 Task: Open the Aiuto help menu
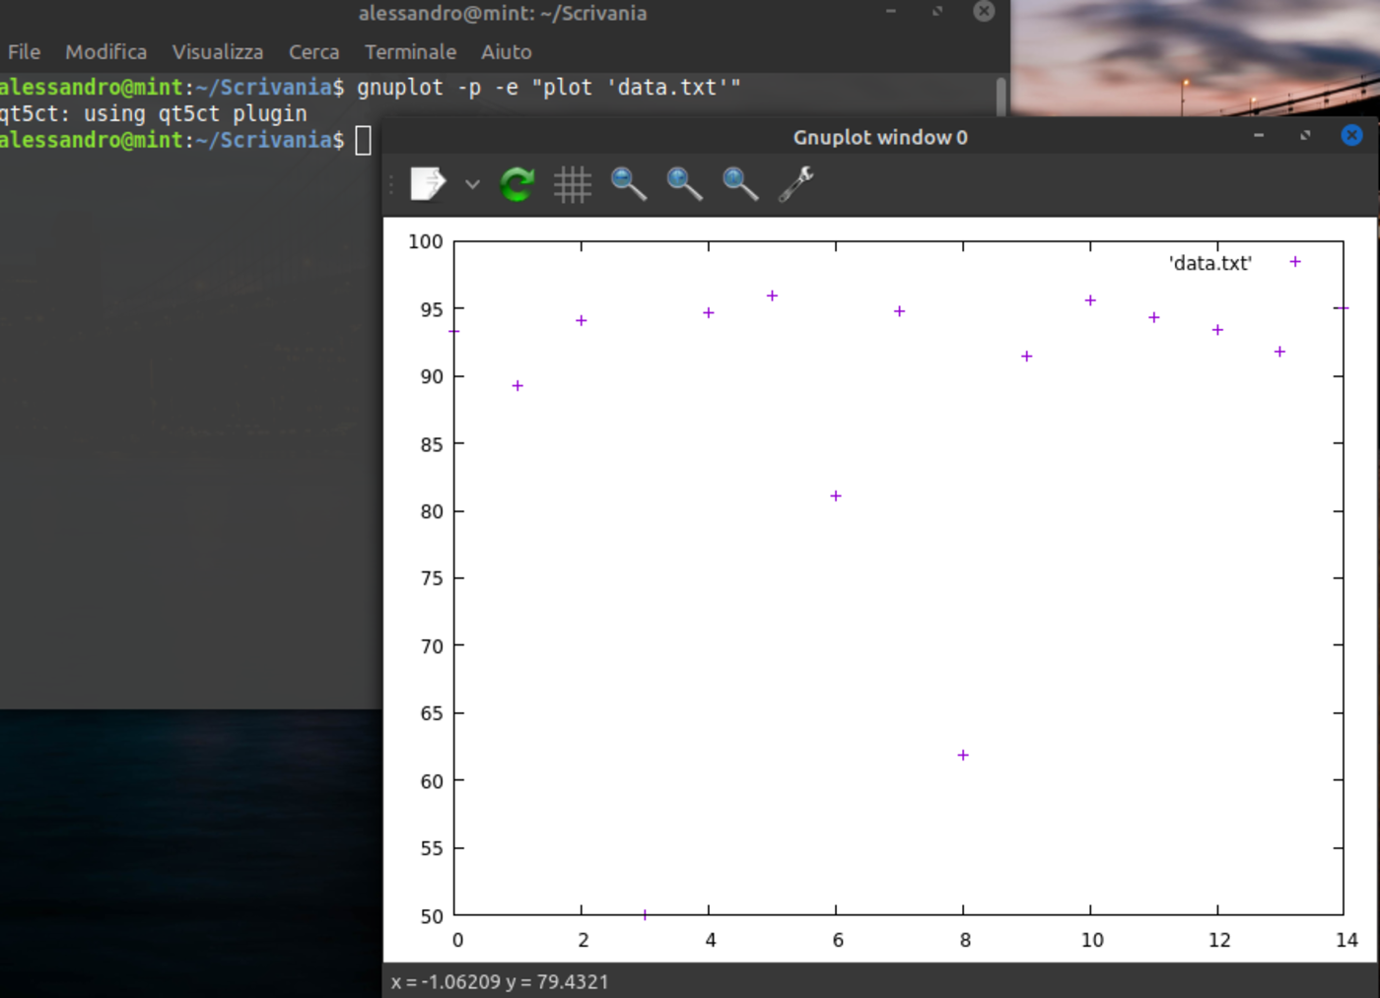point(506,52)
